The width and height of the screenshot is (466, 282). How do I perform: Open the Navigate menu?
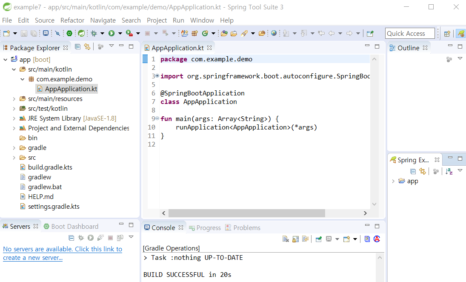pos(103,20)
